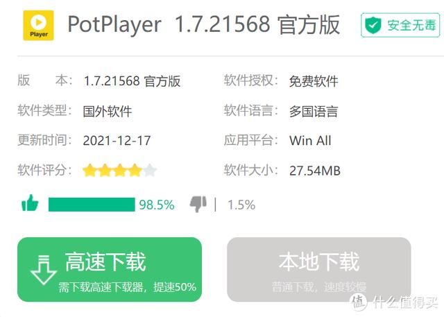
Task: Click the download arrow icon
Action: click(43, 269)
